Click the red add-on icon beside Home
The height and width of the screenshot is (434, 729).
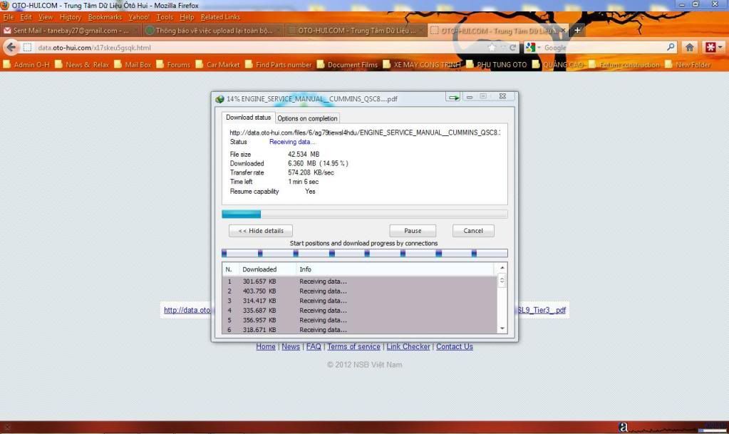713,48
